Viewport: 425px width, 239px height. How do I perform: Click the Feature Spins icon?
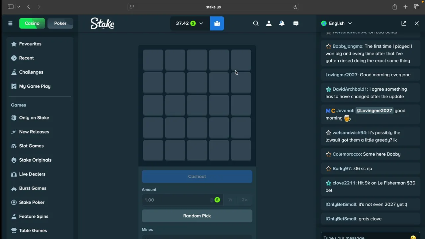tap(14, 216)
